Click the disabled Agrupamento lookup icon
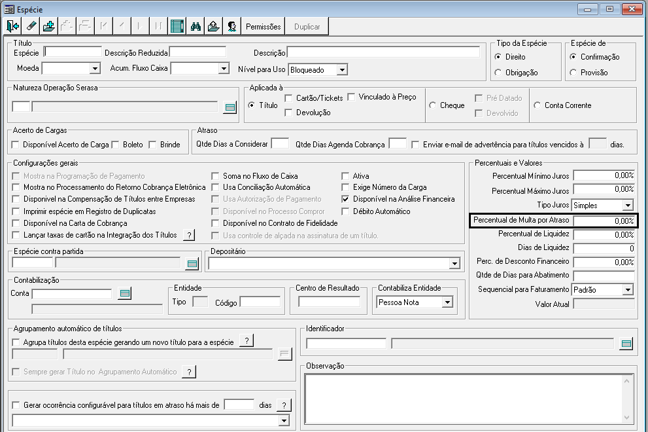 click(x=284, y=354)
